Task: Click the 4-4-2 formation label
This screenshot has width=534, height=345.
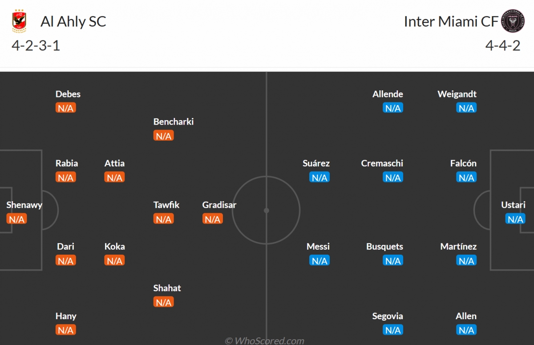Action: [503, 45]
